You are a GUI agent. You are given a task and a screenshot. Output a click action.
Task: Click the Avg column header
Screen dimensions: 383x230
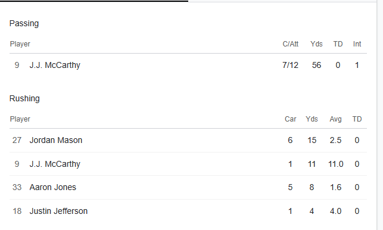click(x=335, y=119)
